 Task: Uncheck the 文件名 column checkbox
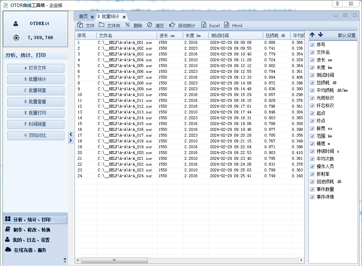312,52
